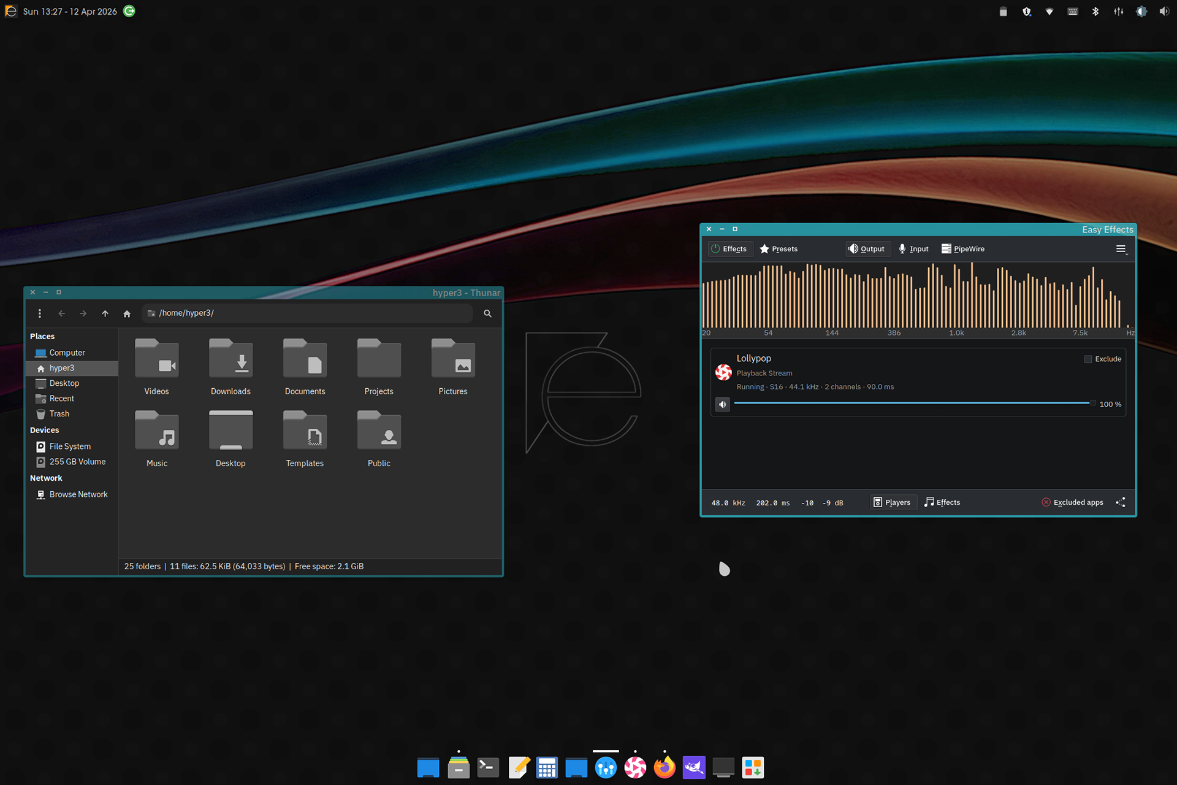1177x785 pixels.
Task: Launch terminal from the dock
Action: (x=488, y=767)
